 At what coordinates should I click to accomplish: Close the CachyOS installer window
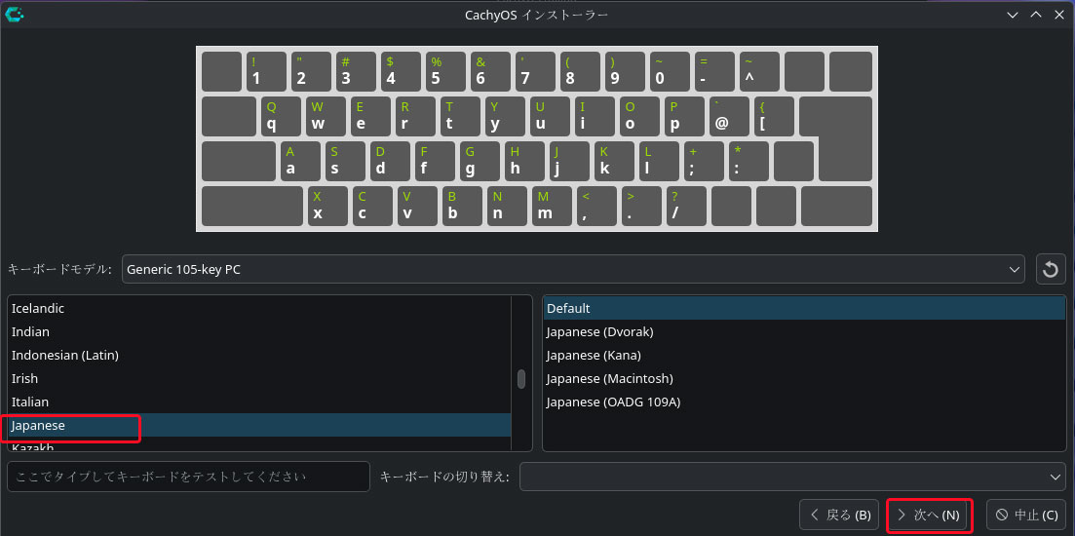click(1060, 15)
